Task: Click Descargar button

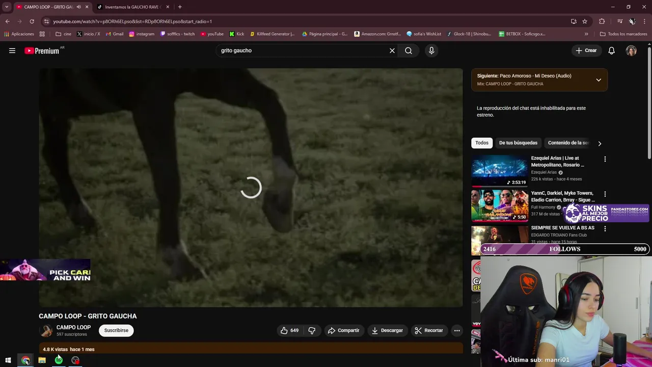Action: [387, 330]
